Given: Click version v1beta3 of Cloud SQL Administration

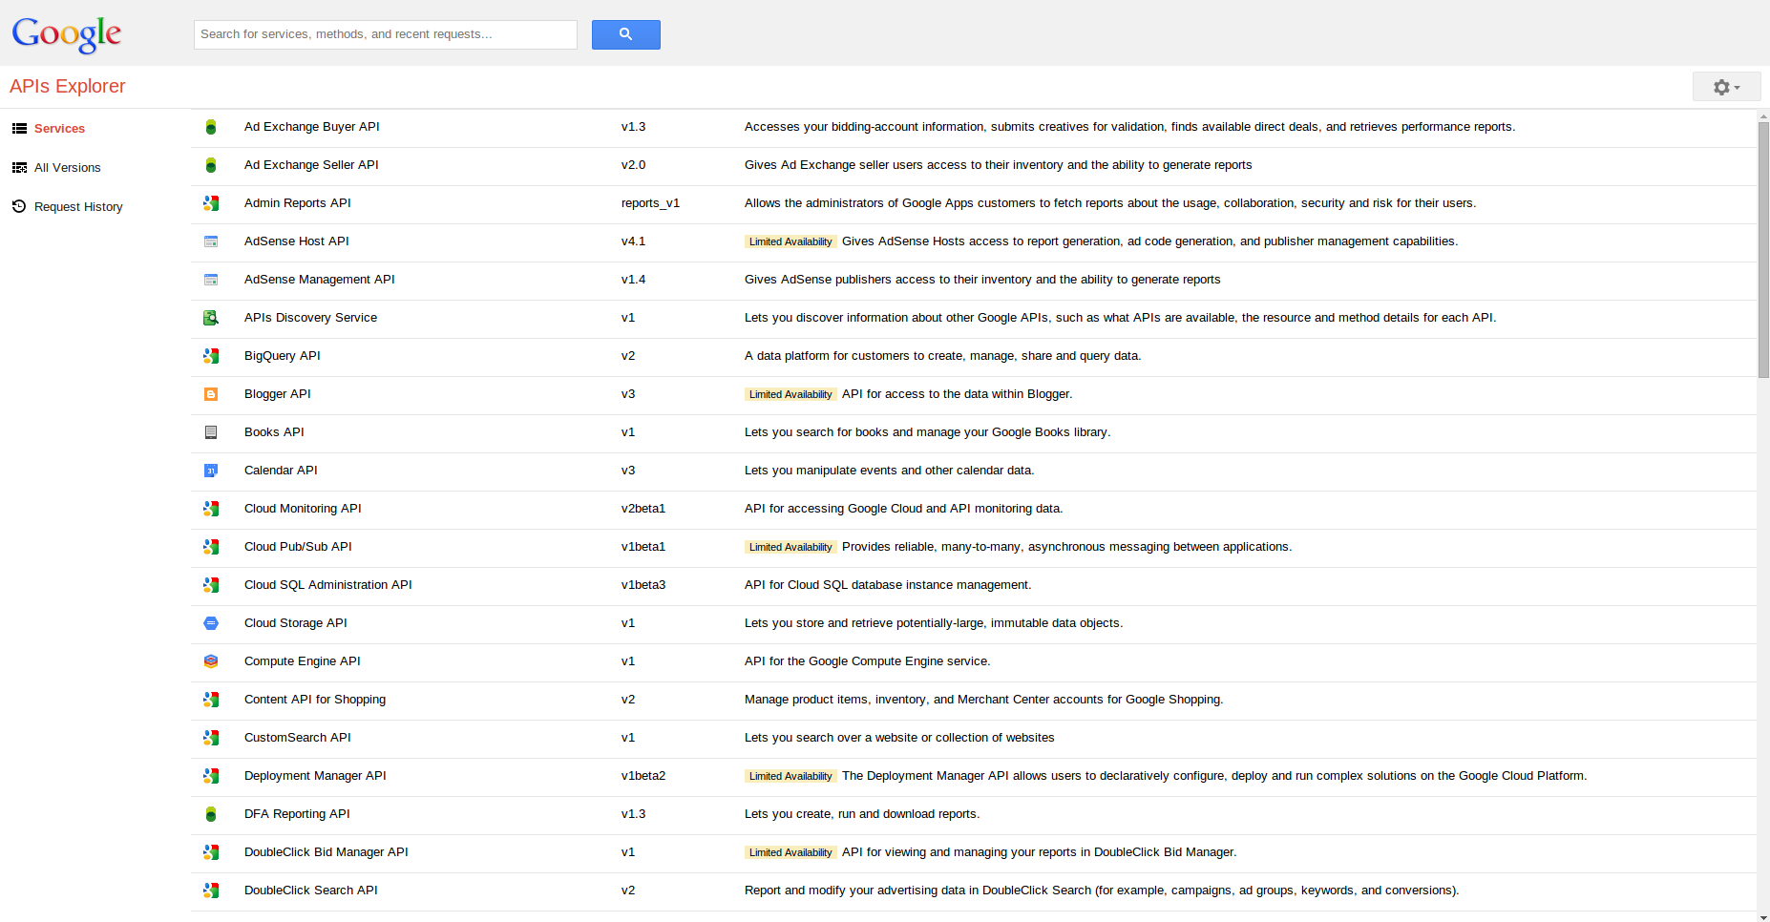Looking at the screenshot, I should point(643,585).
